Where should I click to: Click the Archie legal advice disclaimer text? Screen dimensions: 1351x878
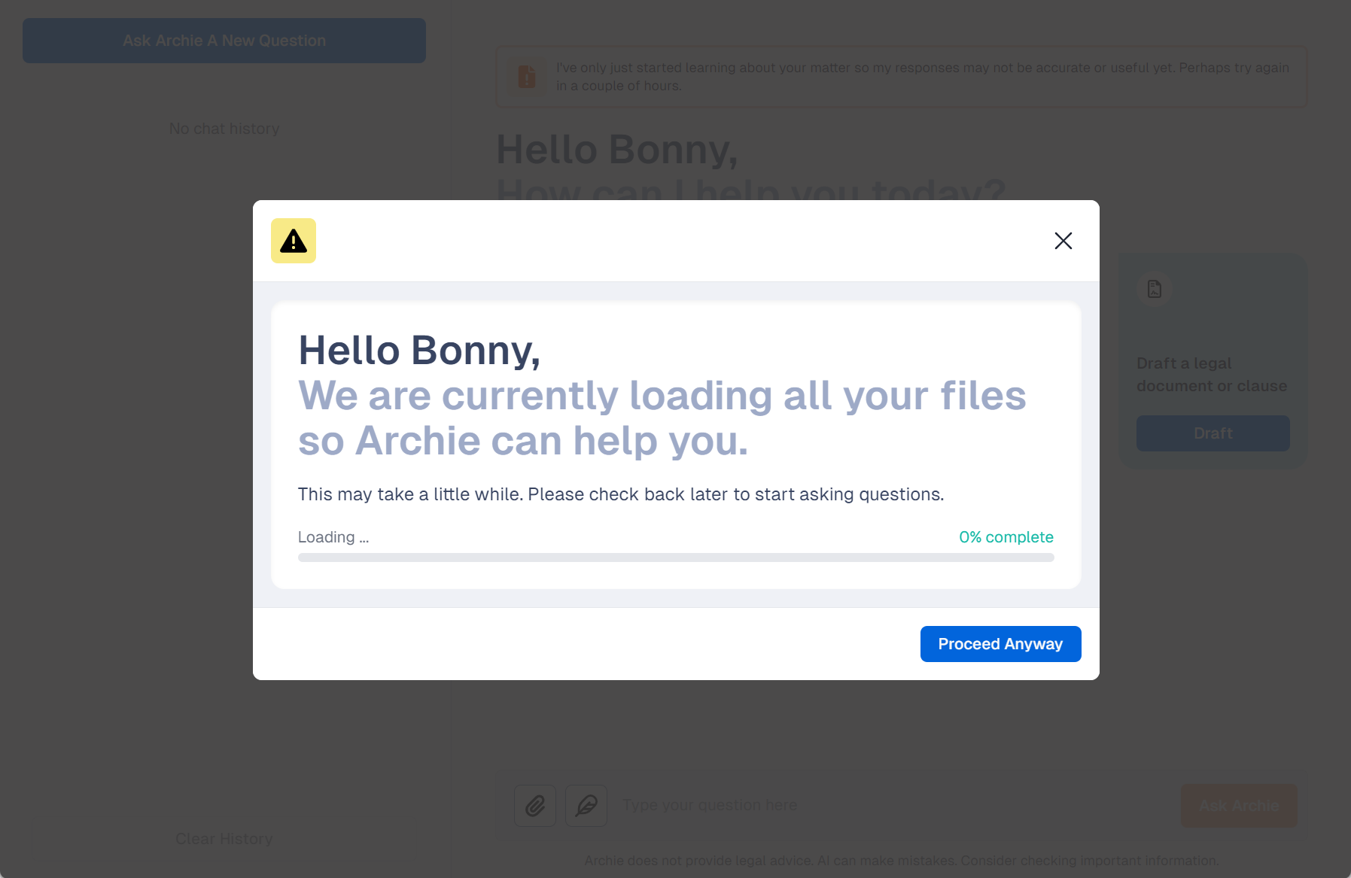click(x=902, y=861)
